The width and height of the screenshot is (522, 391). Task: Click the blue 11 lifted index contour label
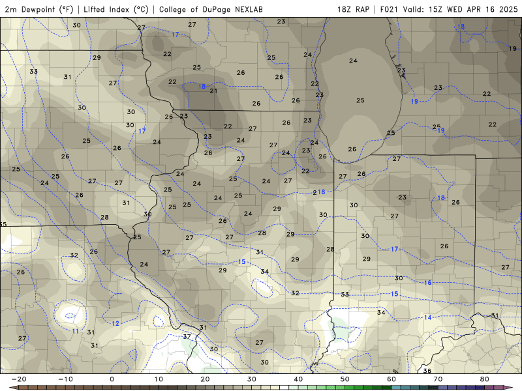(x=76, y=331)
